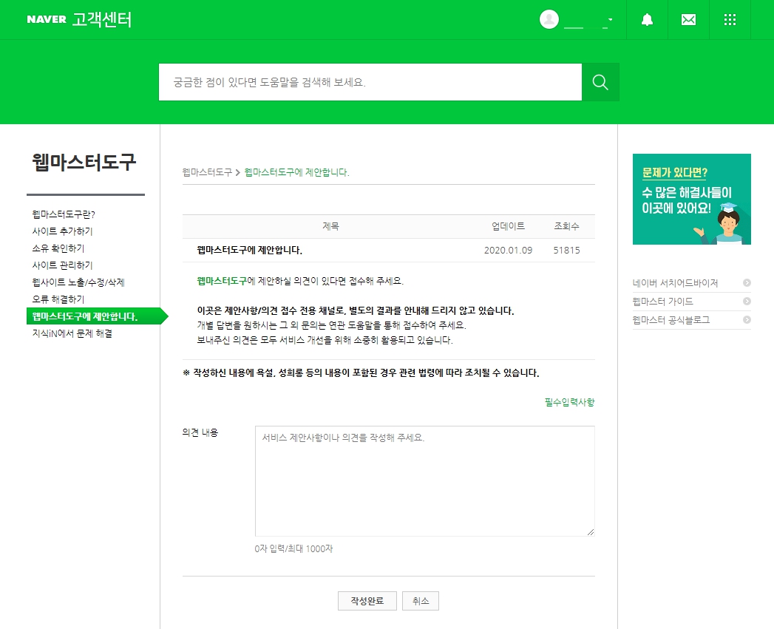Image resolution: width=774 pixels, height=629 pixels.
Task: Click the NAVER logo in the header
Action: click(47, 19)
